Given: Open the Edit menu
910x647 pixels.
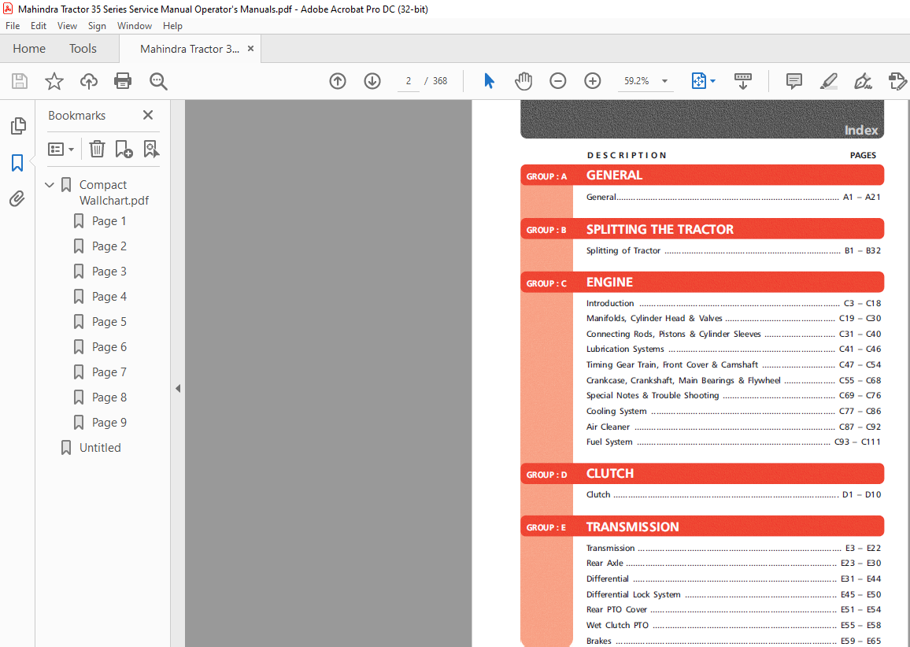Looking at the screenshot, I should pyautogui.click(x=39, y=25).
